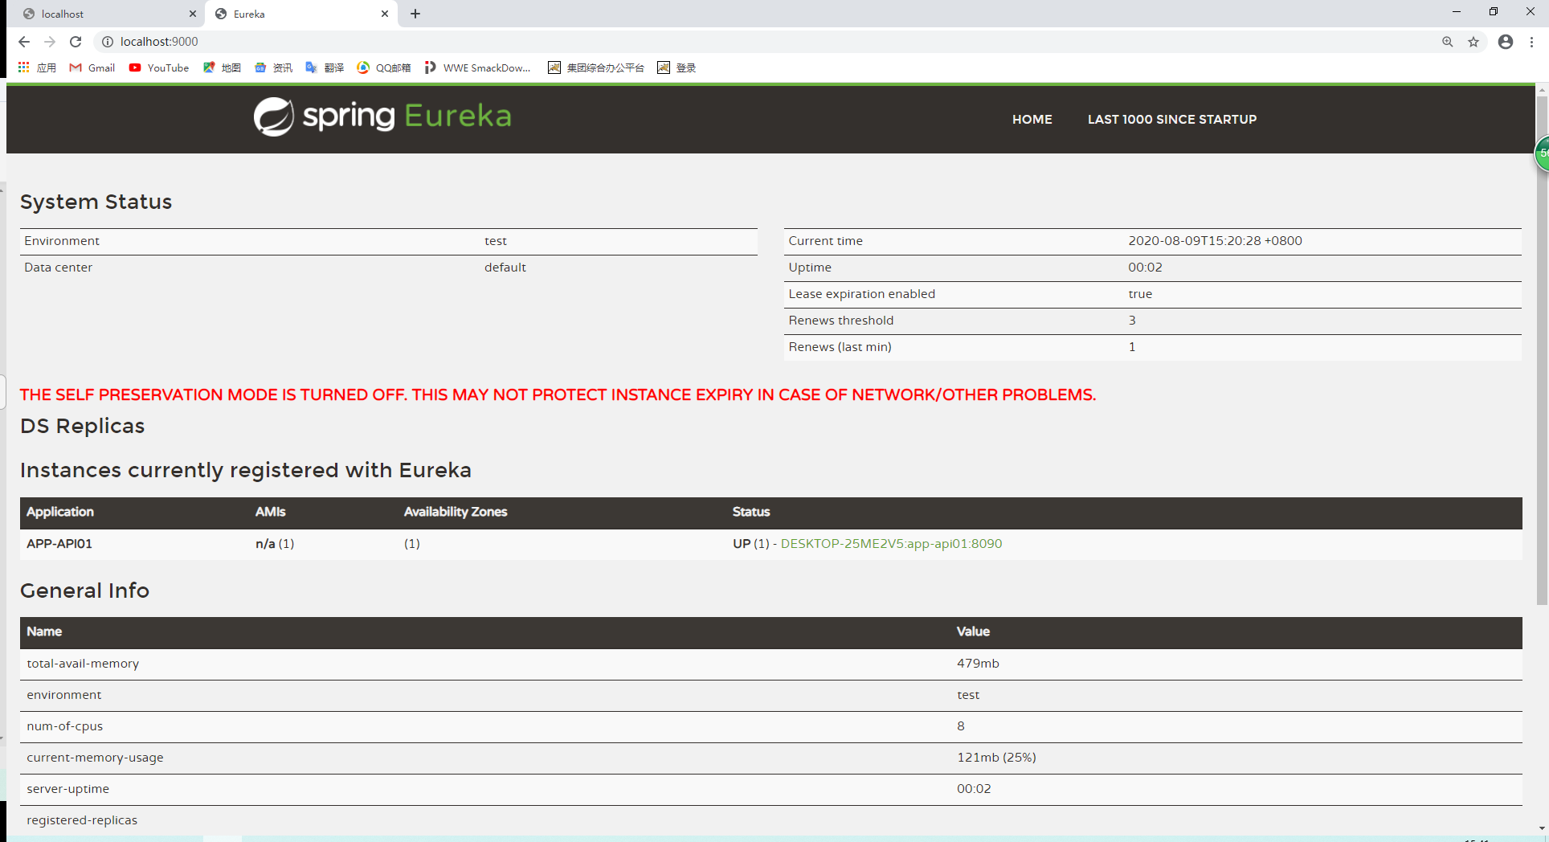Open the 资讯 news bookmark
The width and height of the screenshot is (1549, 842).
tap(273, 67)
